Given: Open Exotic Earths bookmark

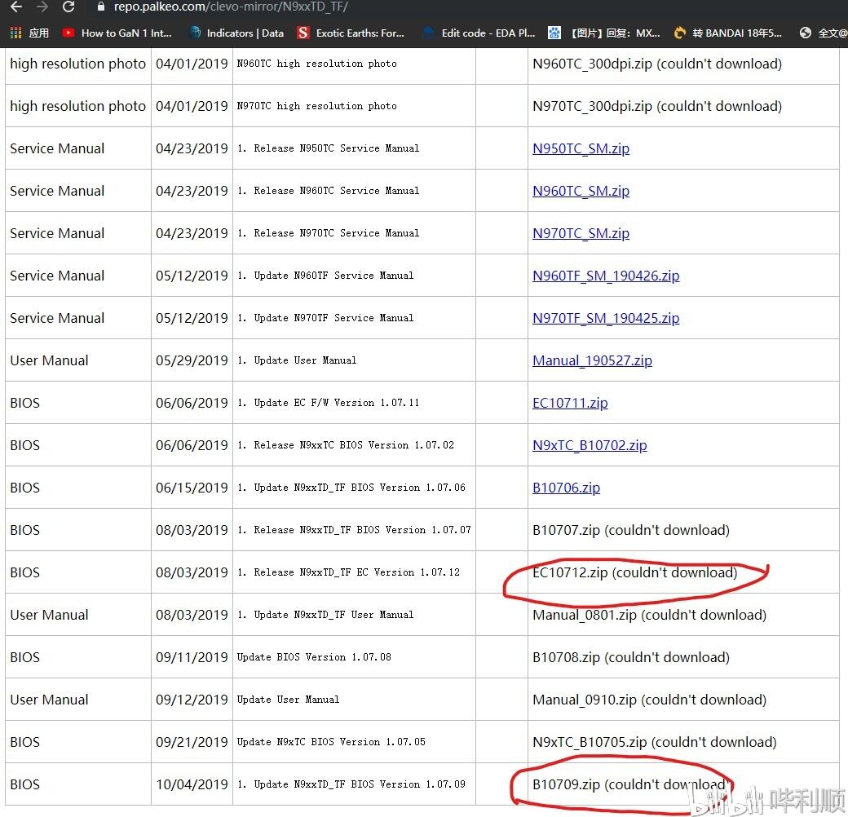Looking at the screenshot, I should 351,33.
